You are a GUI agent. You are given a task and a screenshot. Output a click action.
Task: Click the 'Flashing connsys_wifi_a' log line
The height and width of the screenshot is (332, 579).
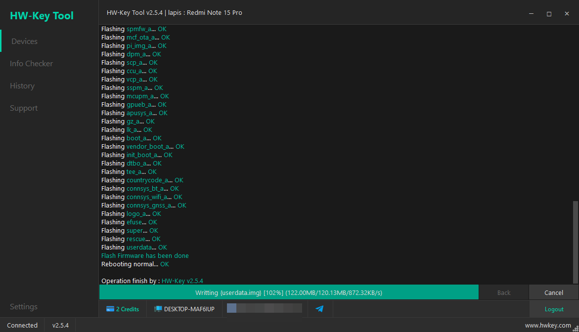coord(142,197)
